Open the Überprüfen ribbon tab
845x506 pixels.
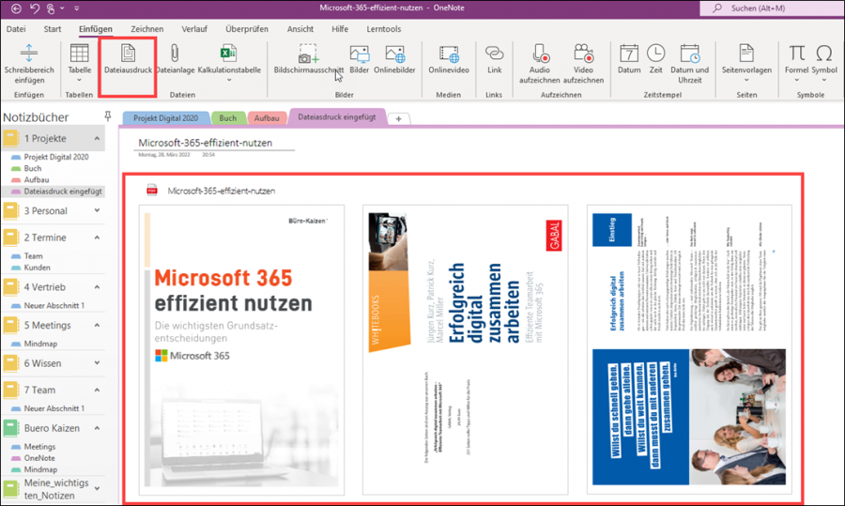click(247, 29)
